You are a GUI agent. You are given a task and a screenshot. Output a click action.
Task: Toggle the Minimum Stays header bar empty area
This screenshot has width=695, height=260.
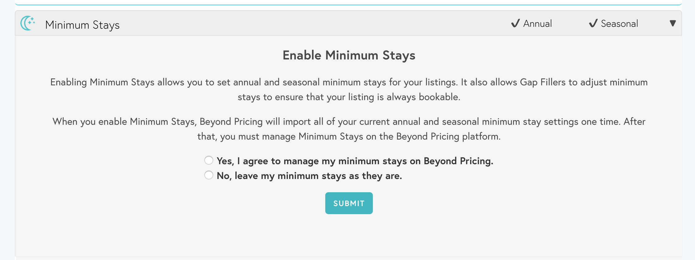point(309,23)
